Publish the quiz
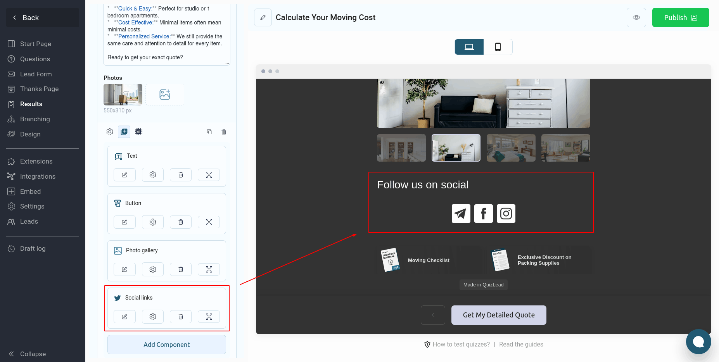 680,17
